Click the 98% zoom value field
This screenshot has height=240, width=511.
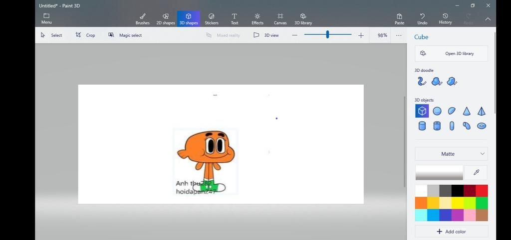click(x=382, y=35)
